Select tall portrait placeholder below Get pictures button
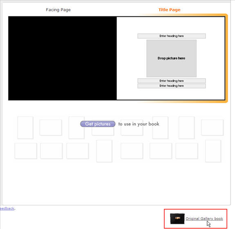This screenshot has height=229, width=235. coord(104,151)
